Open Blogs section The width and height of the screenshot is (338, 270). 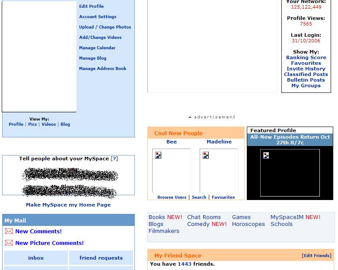pos(156,224)
